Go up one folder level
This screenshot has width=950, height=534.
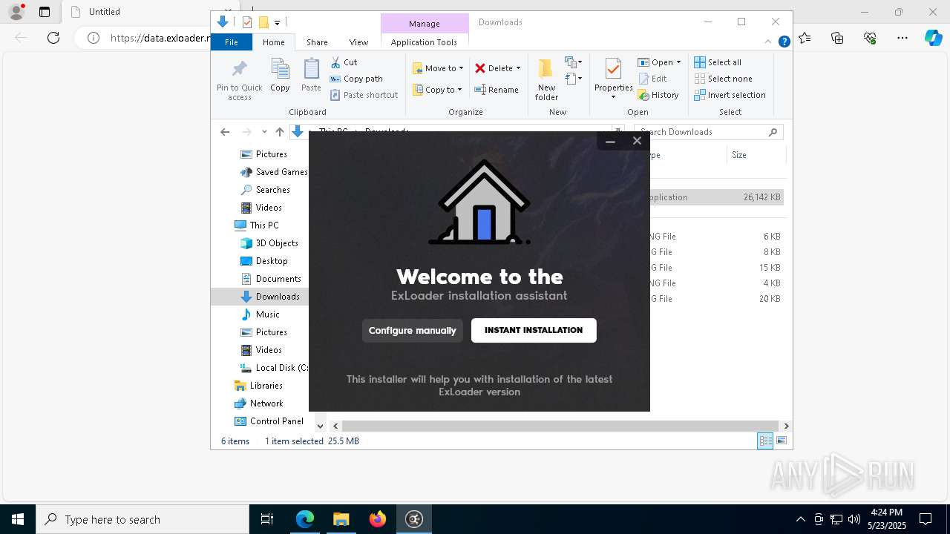coord(279,132)
